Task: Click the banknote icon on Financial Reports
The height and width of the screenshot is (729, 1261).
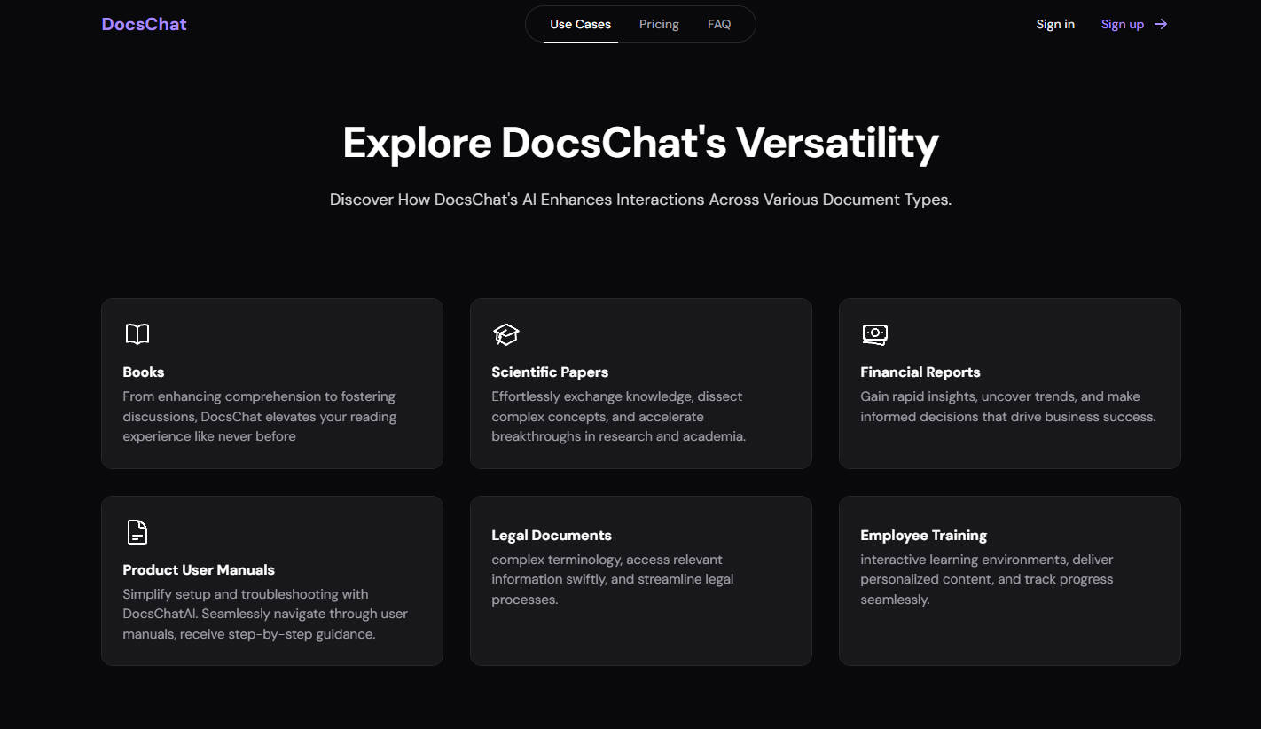Action: [x=874, y=334]
